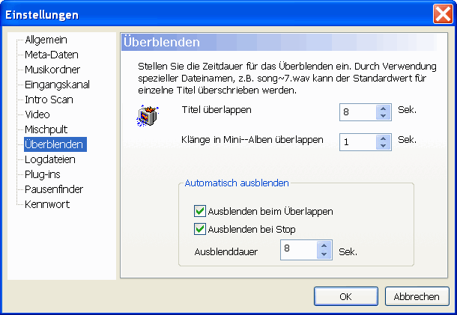The image size is (457, 315).
Task: Decrease Titel überlappen seconds with down arrow
Action: click(384, 116)
